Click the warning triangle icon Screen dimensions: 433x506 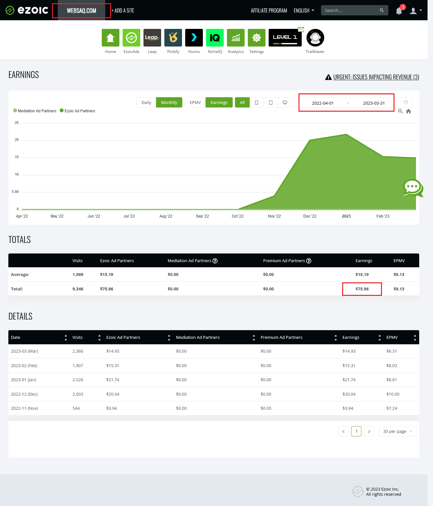pos(328,77)
